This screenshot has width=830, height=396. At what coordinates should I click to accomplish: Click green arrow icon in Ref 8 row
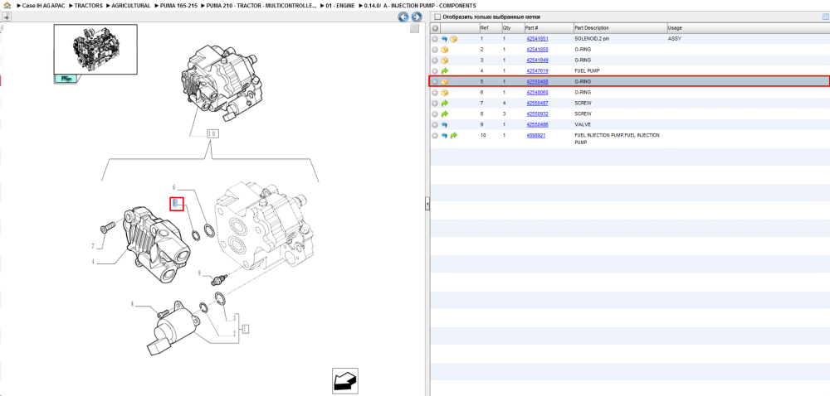click(x=445, y=114)
